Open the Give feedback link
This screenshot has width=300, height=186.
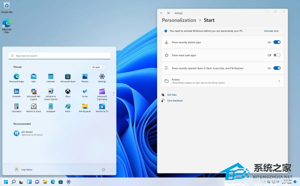click(x=175, y=101)
